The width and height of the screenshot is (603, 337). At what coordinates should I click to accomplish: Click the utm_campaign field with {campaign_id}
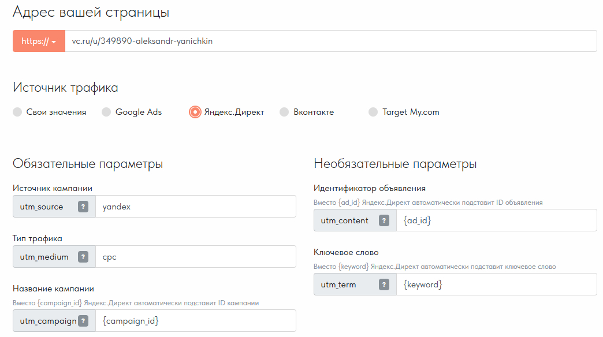click(195, 321)
